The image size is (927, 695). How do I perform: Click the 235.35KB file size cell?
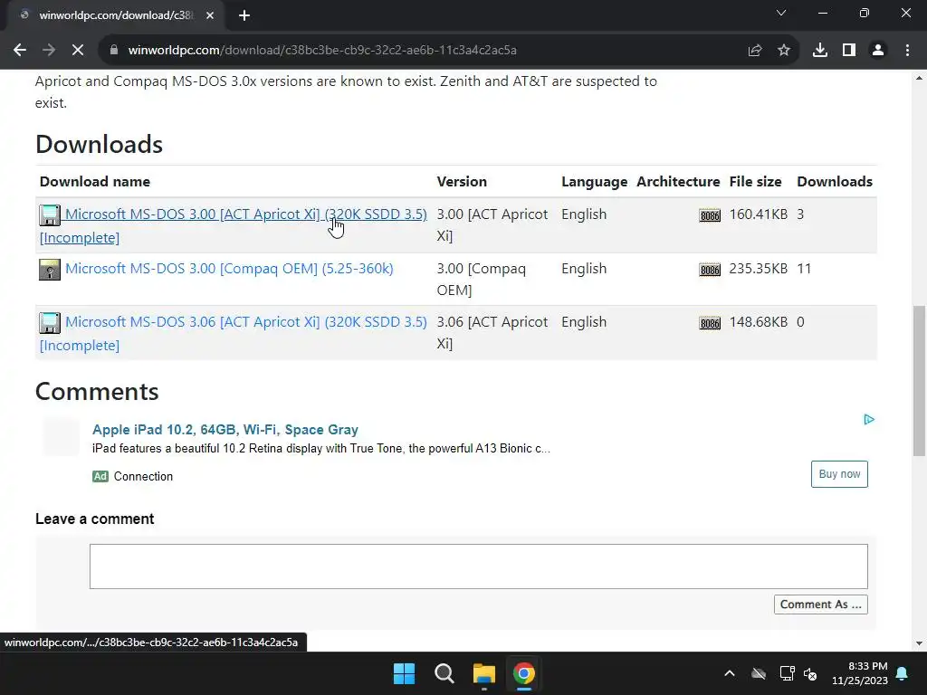(758, 268)
